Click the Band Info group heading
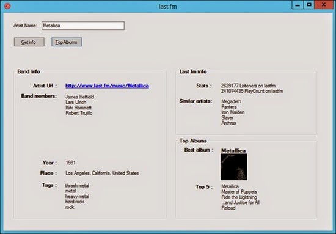Image resolution: width=336 pixels, height=234 pixels. pos(29,71)
